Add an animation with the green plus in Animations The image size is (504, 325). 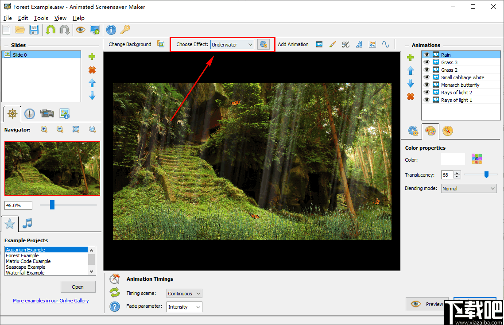coord(411,58)
